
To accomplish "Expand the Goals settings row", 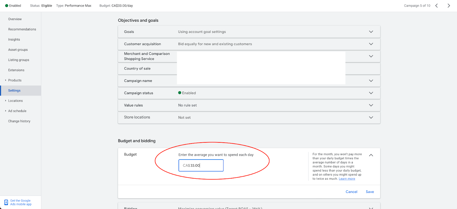I will (x=371, y=32).
